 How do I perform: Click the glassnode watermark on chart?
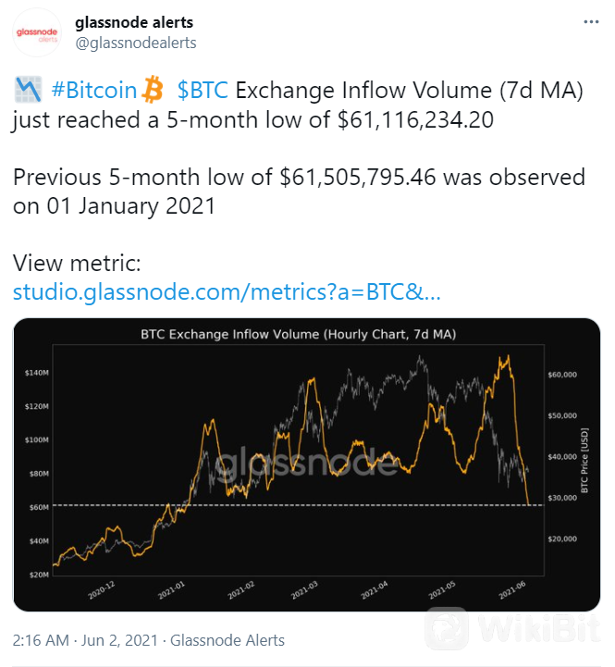click(307, 461)
